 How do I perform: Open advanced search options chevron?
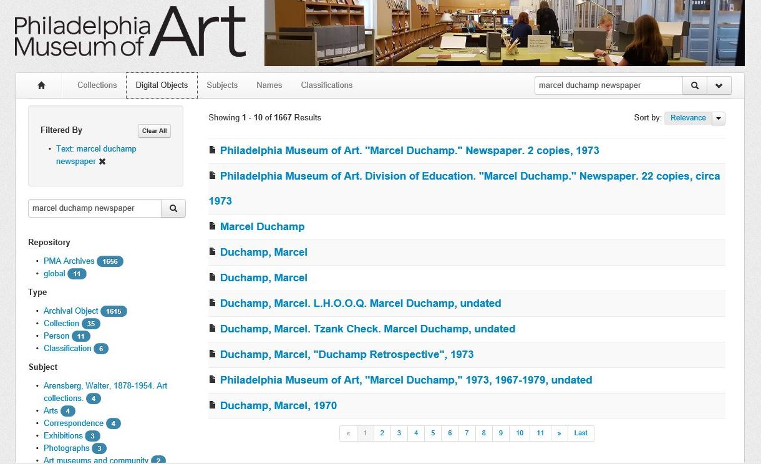point(719,85)
